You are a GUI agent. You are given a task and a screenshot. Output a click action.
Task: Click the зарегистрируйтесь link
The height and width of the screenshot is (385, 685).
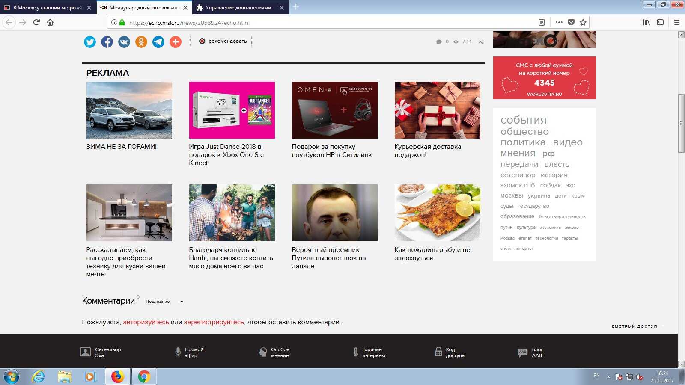coord(214,322)
